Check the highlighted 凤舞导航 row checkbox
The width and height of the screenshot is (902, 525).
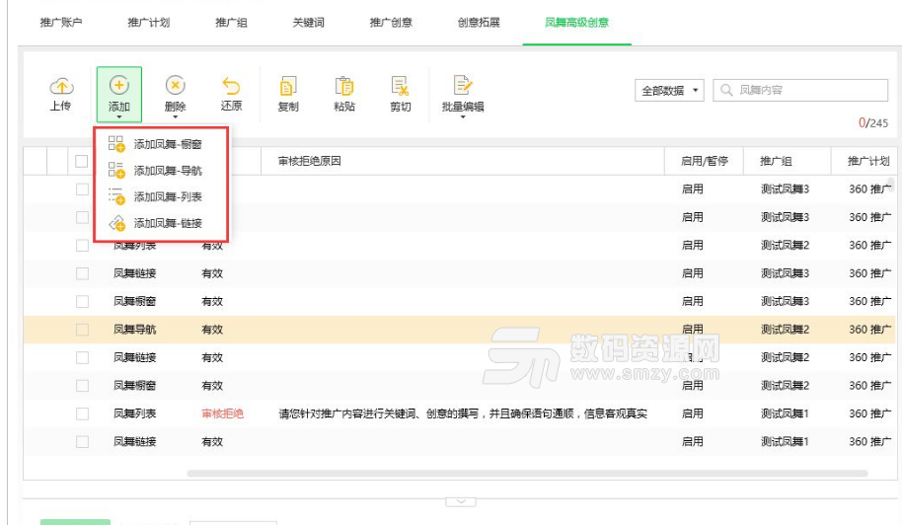pyautogui.click(x=82, y=330)
